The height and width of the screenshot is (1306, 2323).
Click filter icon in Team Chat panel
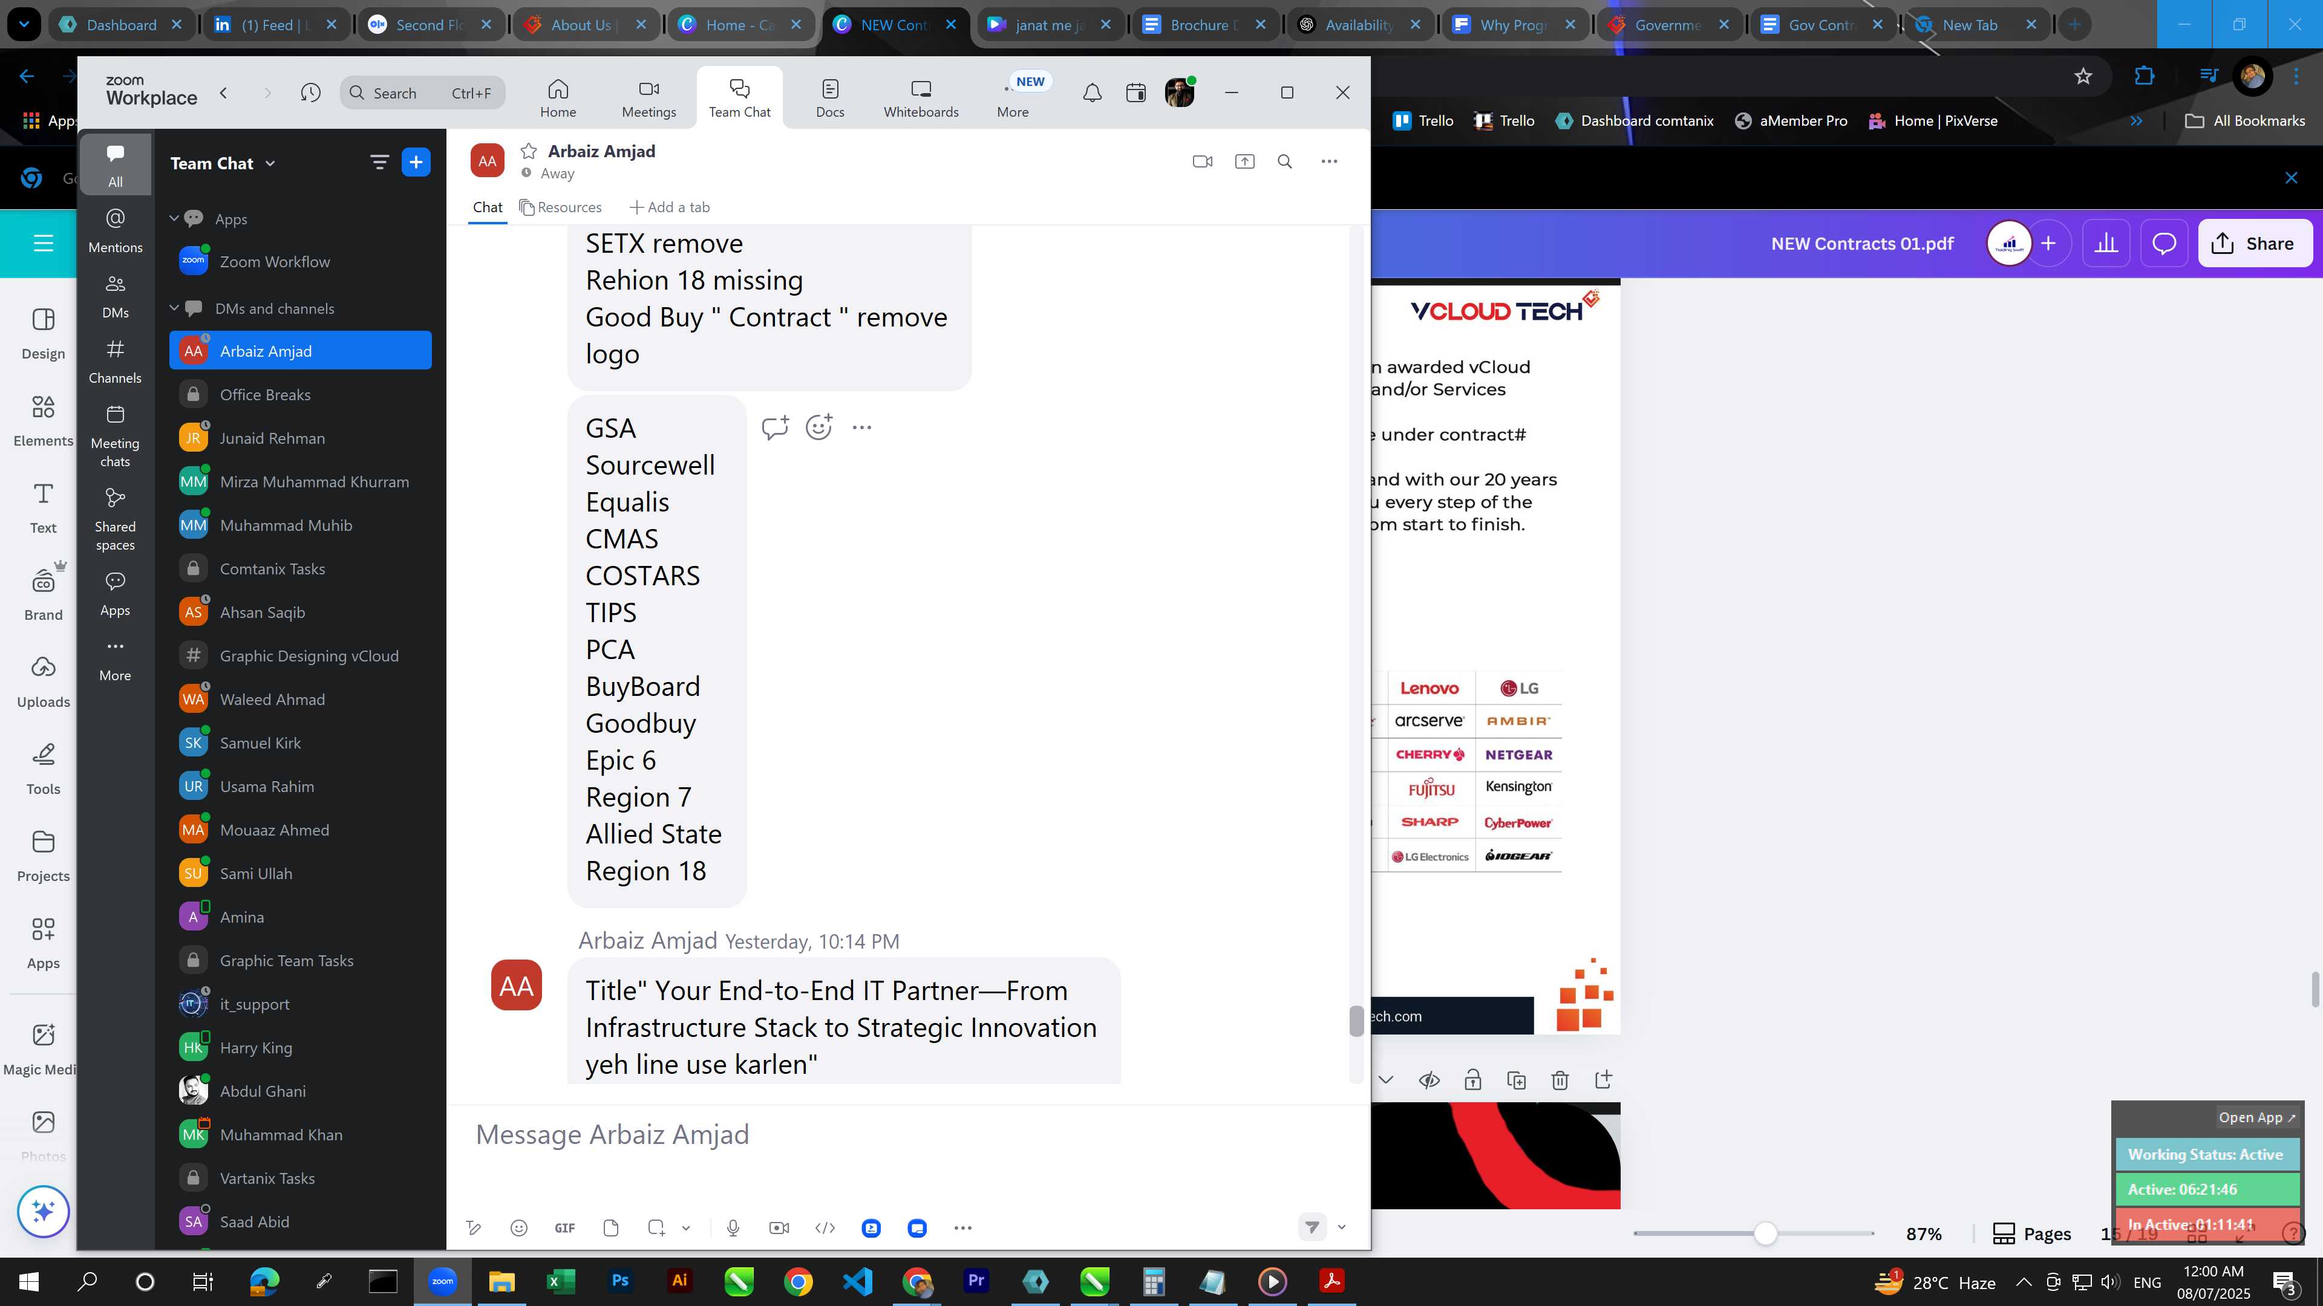tap(380, 162)
